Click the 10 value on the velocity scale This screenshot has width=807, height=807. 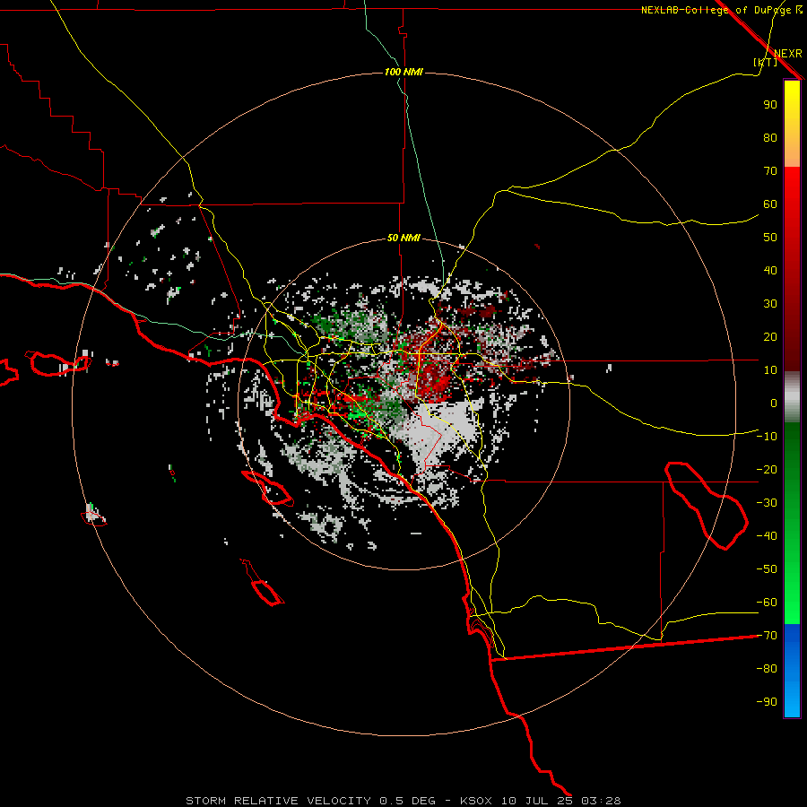pyautogui.click(x=770, y=370)
